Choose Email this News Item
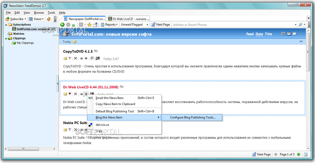The image size is (315, 163). pos(124,98)
